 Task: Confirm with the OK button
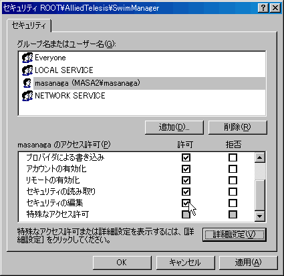(122, 263)
